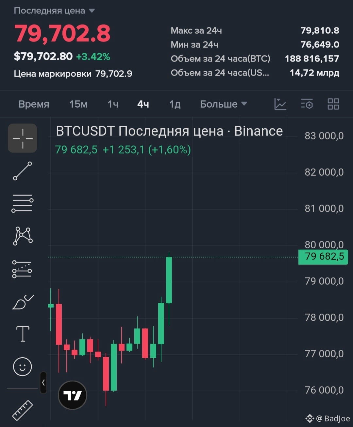Select the crosshair cursor tool
The height and width of the screenshot is (427, 353).
click(x=23, y=138)
